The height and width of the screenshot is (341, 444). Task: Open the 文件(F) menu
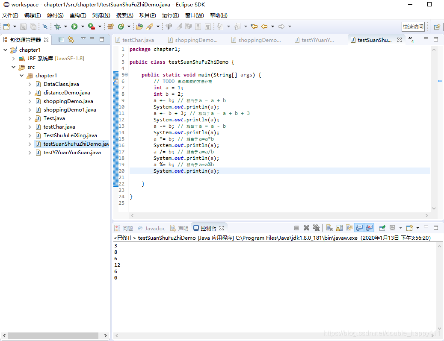pos(10,15)
